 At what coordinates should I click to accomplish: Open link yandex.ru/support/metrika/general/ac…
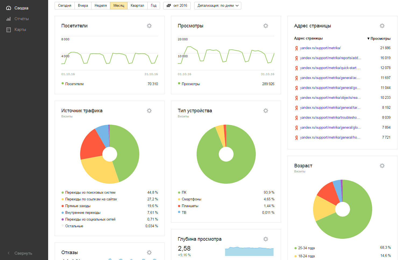(330, 78)
